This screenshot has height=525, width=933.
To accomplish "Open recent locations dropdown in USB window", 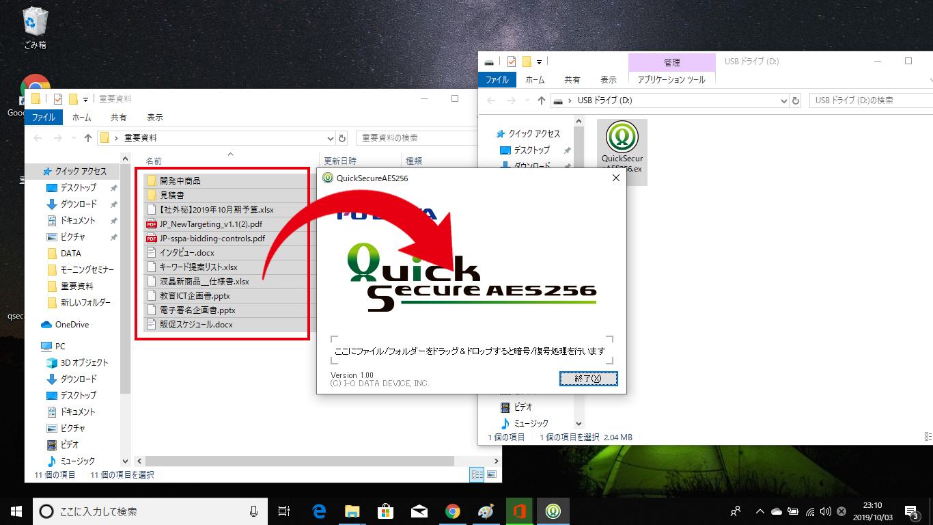I will 527,100.
